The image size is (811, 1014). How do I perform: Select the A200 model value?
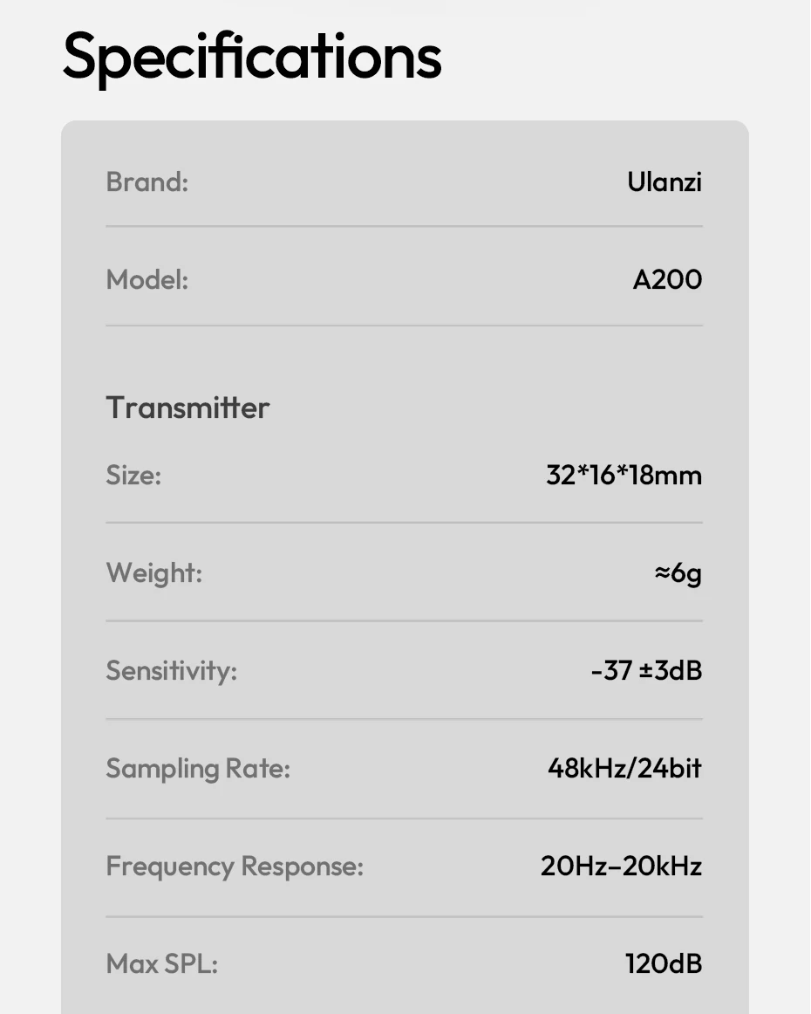coord(666,279)
